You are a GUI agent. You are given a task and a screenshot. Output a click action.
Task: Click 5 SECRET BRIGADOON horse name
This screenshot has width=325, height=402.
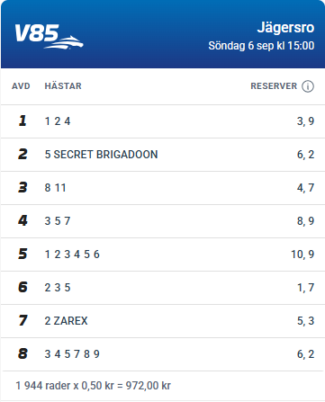pyautogui.click(x=101, y=155)
